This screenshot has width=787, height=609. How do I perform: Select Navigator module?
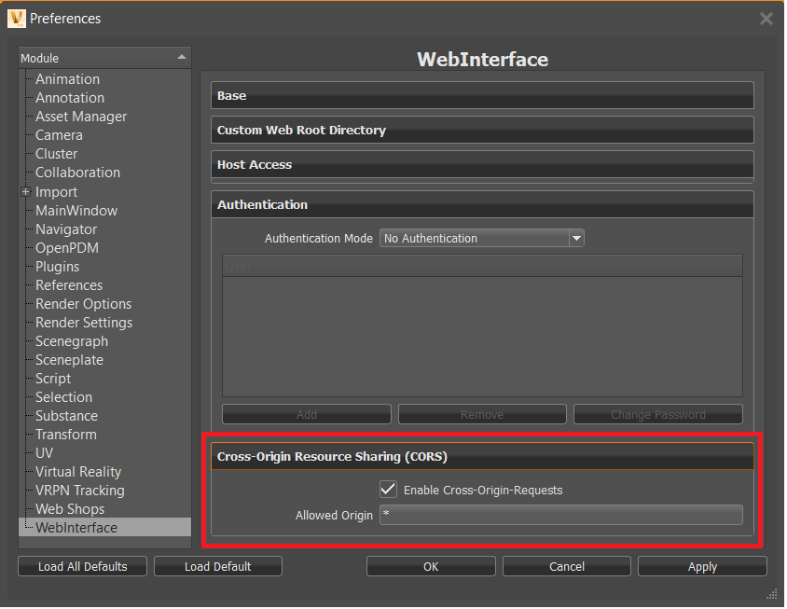tap(66, 229)
